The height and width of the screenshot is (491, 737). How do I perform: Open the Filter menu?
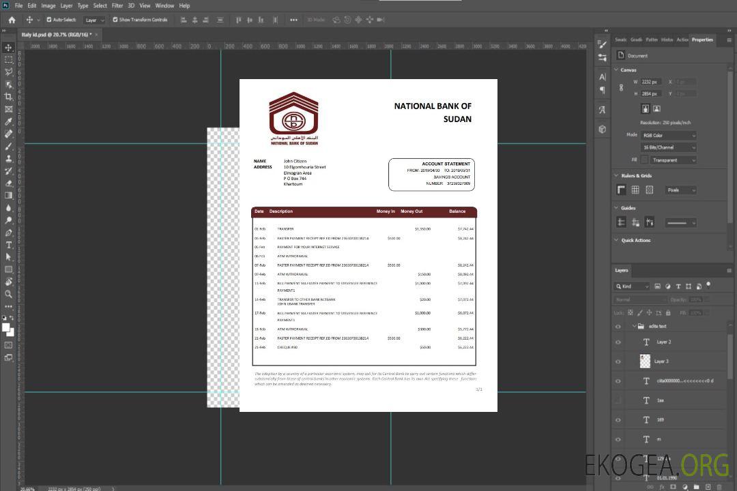pos(117,5)
